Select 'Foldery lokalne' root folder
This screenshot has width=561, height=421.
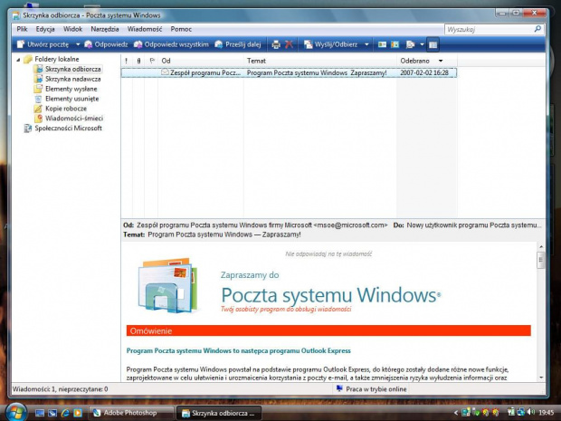tap(56, 59)
